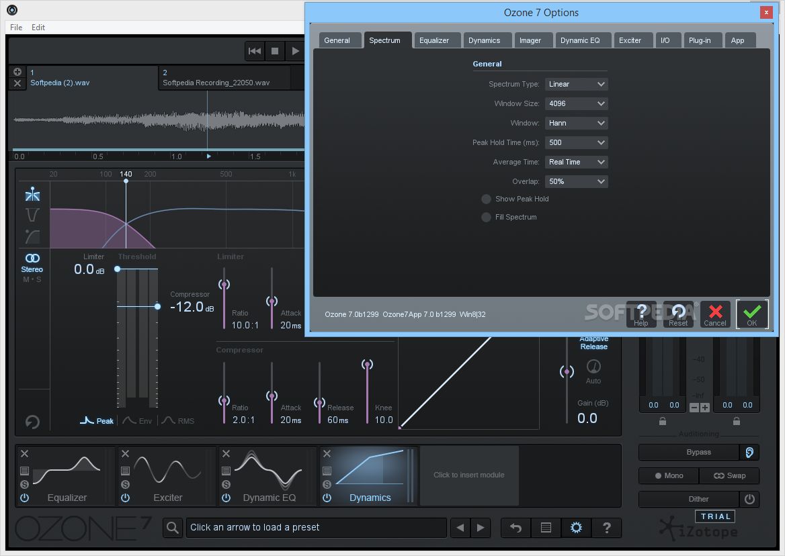This screenshot has width=785, height=556.
Task: Click the output gain link lock icon
Action: 737,421
